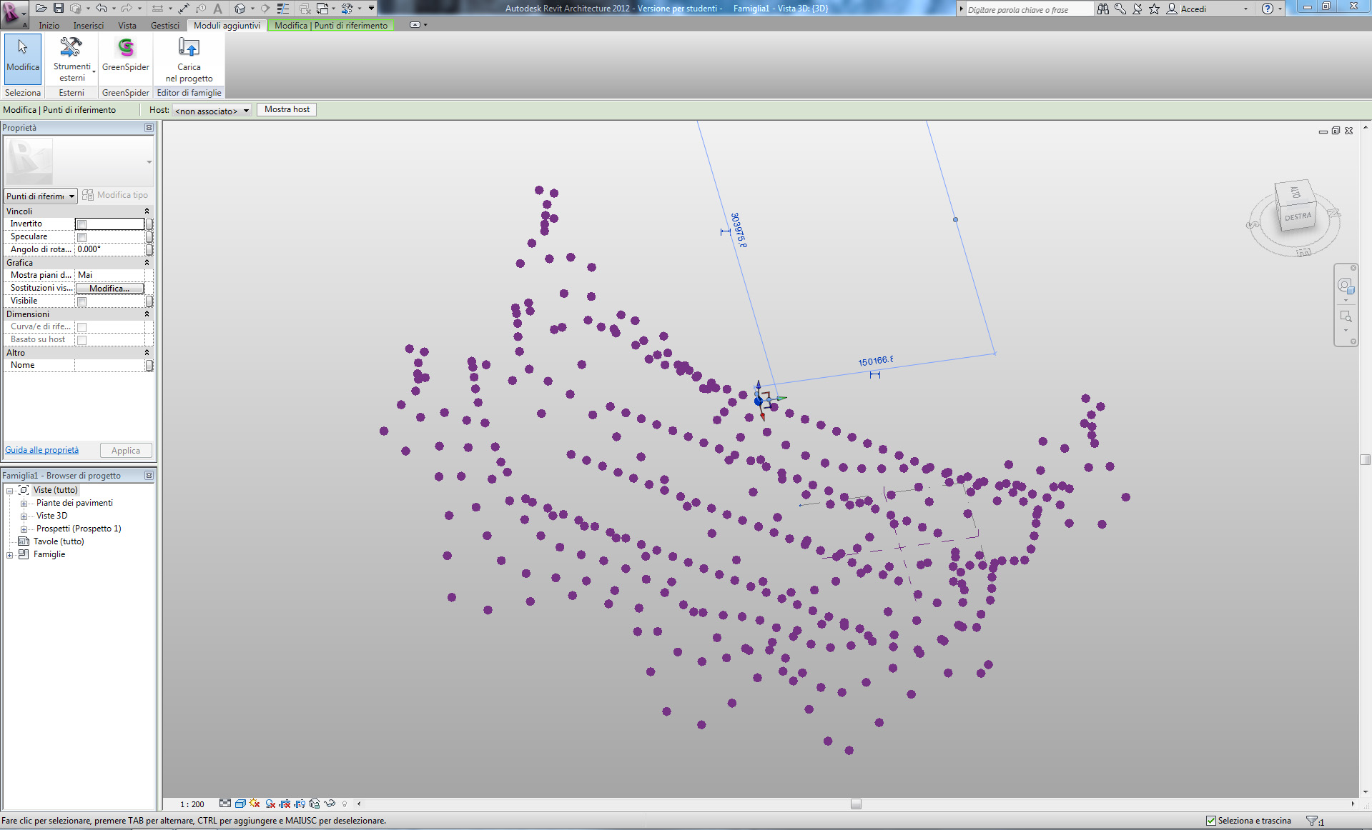The image size is (1372, 830).
Task: Switch to Moduli aggiuntivi tab
Action: point(227,26)
